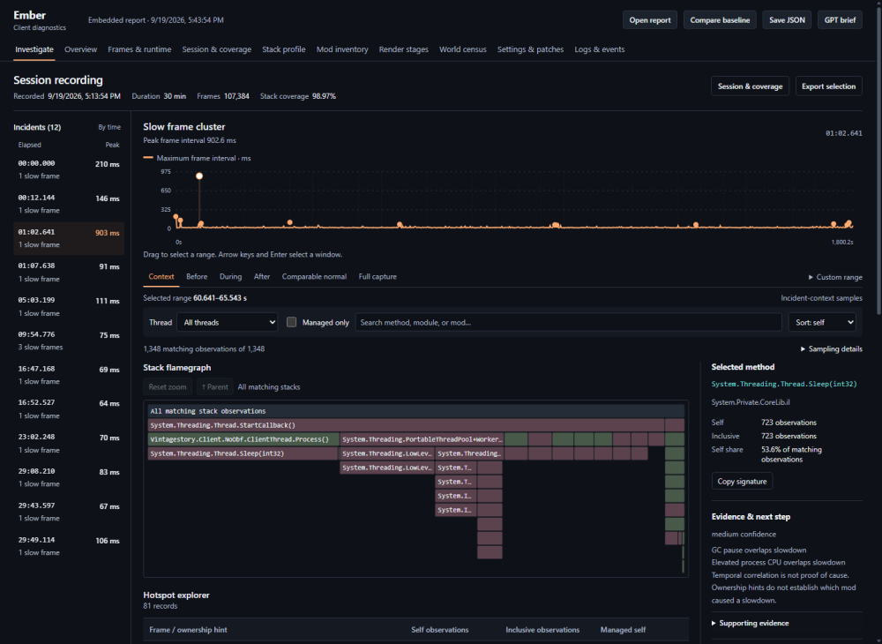Image resolution: width=882 pixels, height=644 pixels.
Task: Expand the Custom range disclosure
Action: click(835, 277)
